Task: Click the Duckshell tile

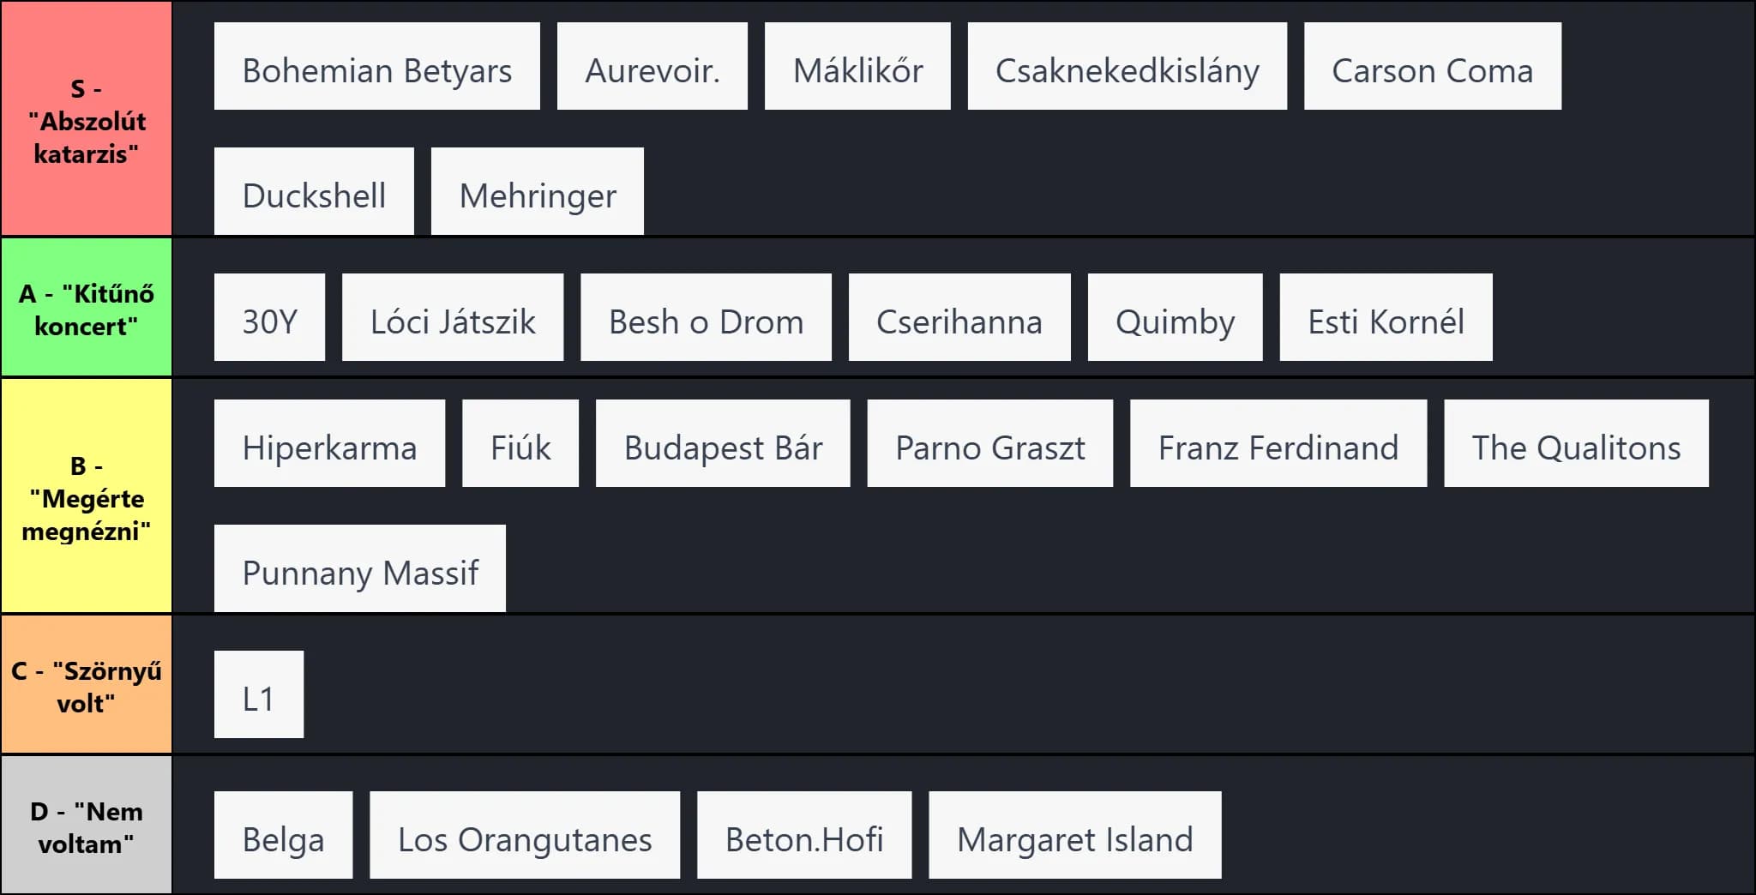Action: click(x=314, y=192)
